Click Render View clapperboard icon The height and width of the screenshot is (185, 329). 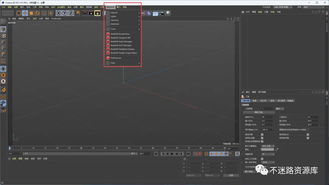(85, 13)
